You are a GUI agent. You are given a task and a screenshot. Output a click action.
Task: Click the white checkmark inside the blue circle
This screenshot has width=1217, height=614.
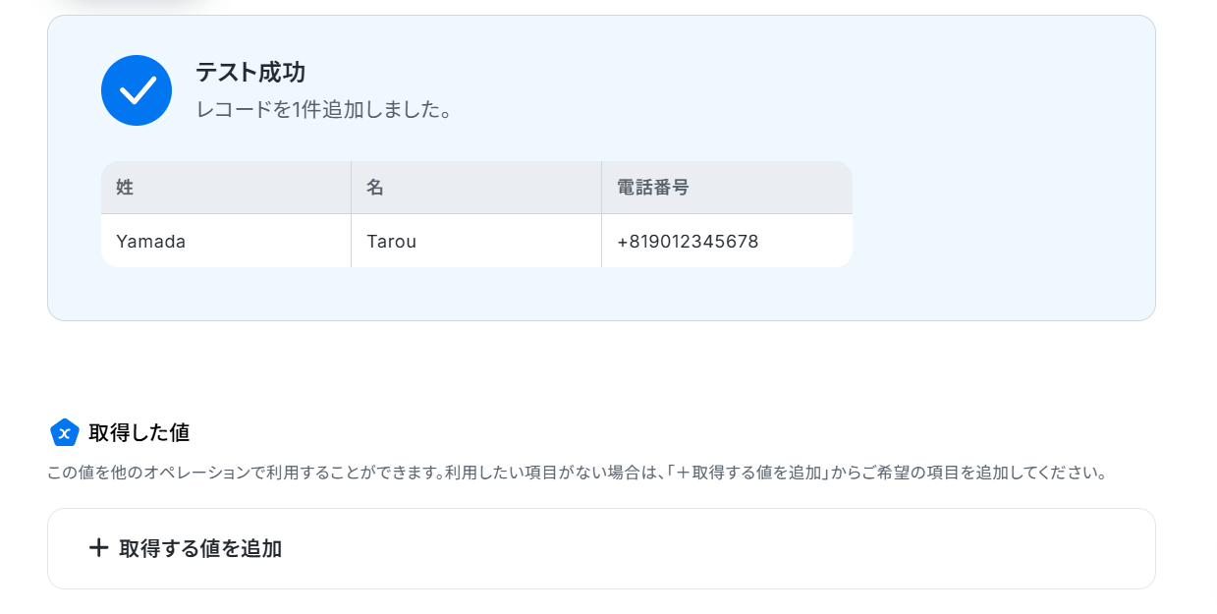tap(137, 90)
